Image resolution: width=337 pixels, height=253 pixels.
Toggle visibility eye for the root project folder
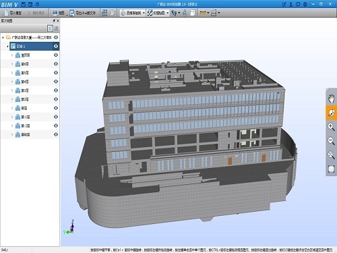pos(56,37)
